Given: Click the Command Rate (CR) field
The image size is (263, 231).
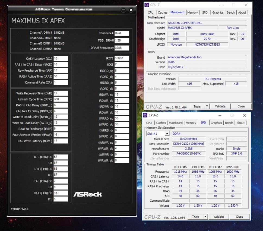Looking at the screenshot, I should tap(61, 82).
